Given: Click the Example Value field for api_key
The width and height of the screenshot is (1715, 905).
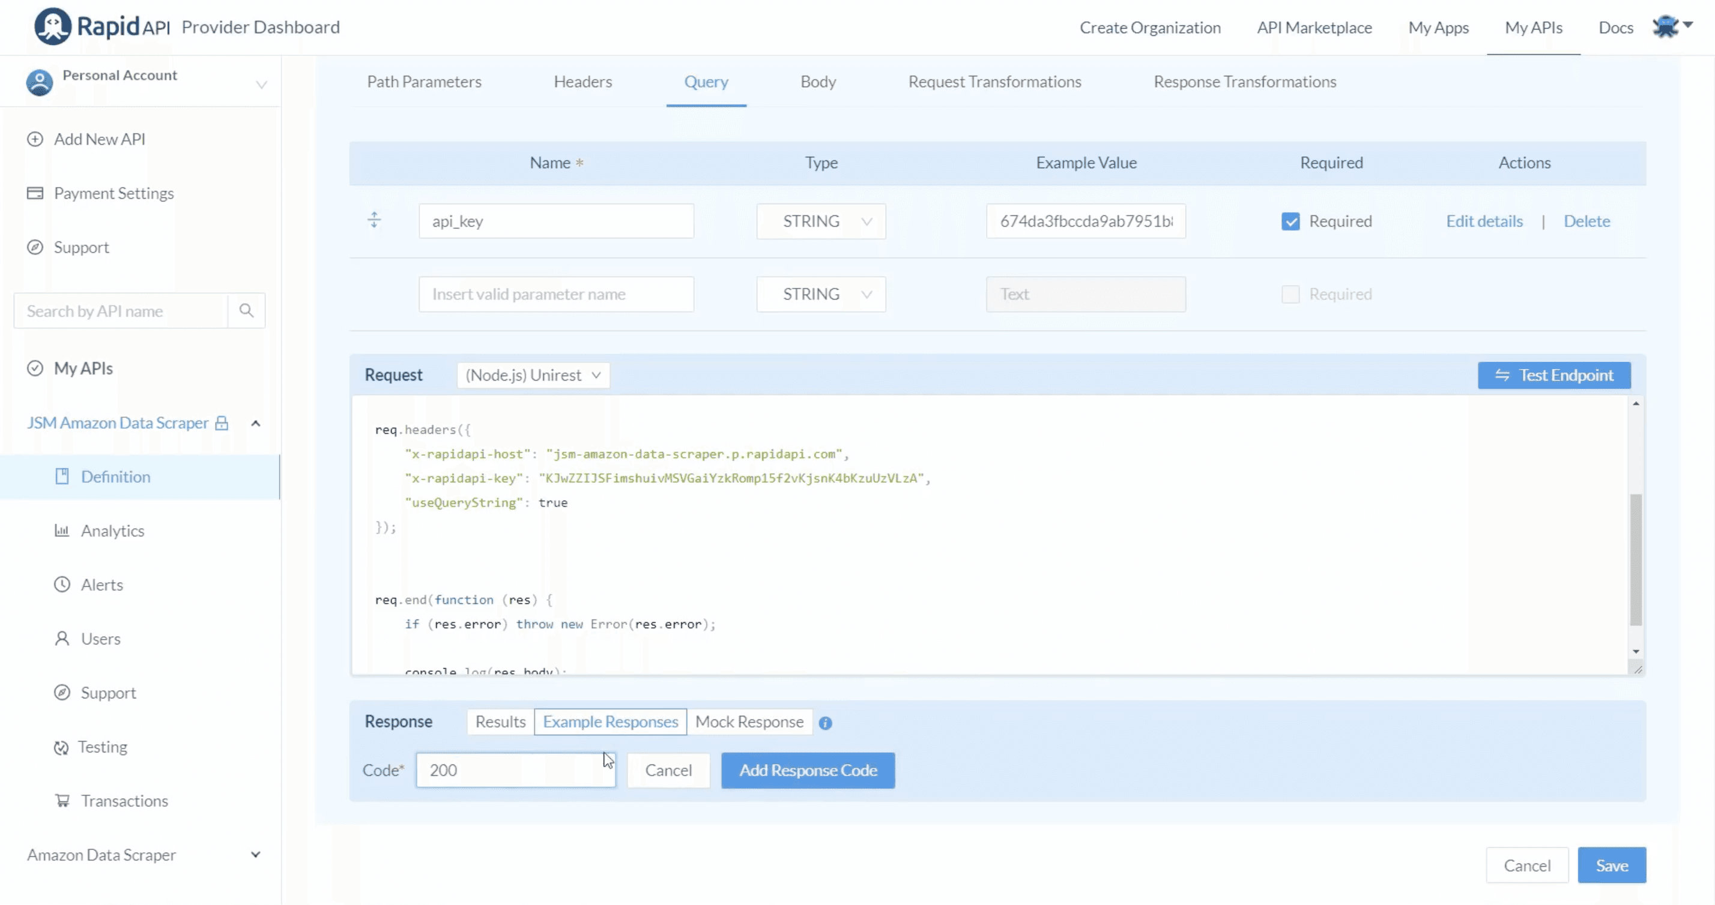Looking at the screenshot, I should point(1086,221).
